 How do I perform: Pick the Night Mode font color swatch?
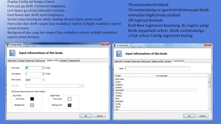pos(69,99)
